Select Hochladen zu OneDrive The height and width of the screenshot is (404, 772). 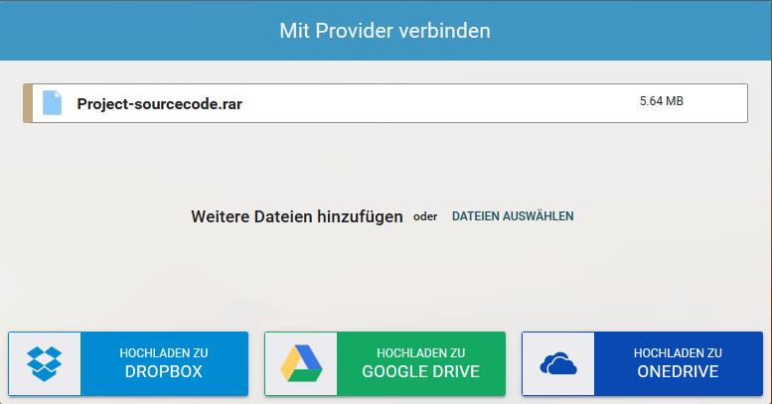pos(643,363)
